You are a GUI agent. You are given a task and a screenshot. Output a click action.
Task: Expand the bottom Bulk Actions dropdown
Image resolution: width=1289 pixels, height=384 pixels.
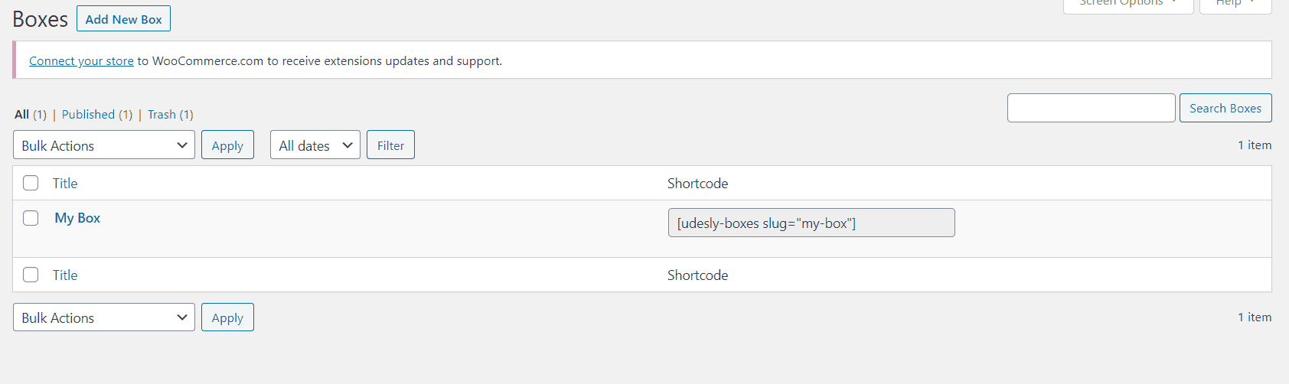[x=104, y=317]
